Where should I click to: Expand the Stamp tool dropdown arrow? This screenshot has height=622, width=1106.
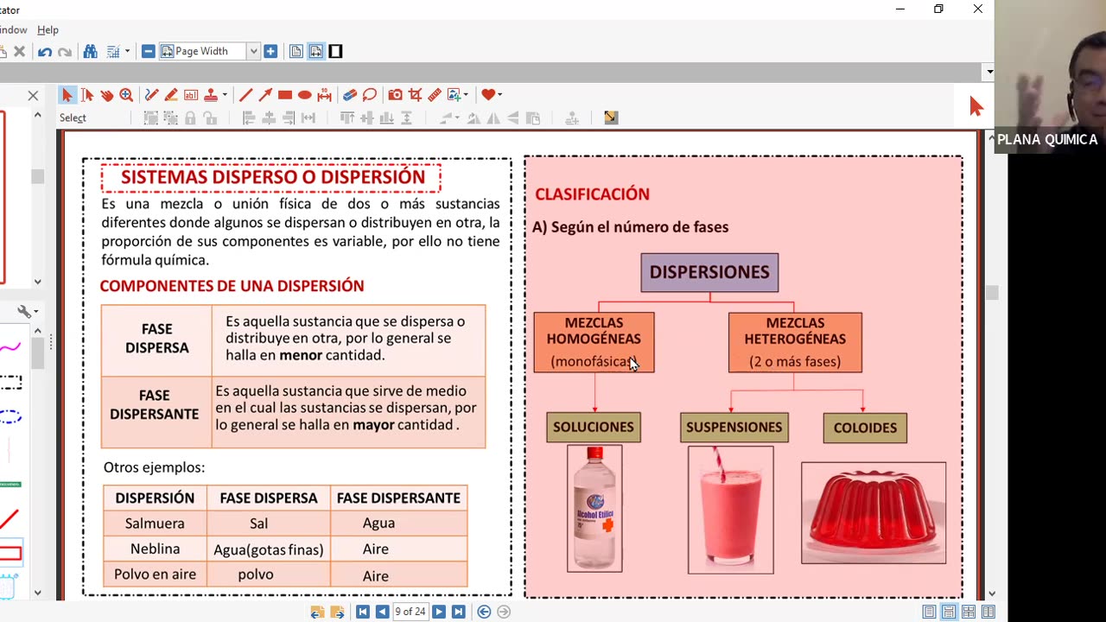tap(225, 95)
